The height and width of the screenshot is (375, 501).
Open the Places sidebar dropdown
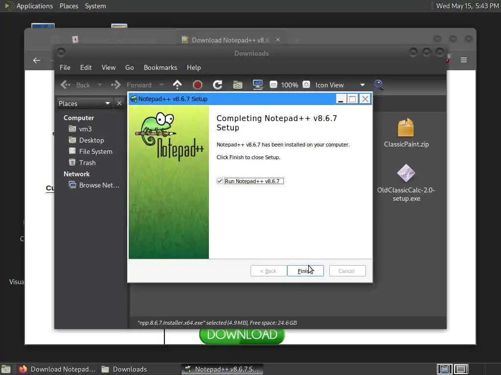(84, 104)
